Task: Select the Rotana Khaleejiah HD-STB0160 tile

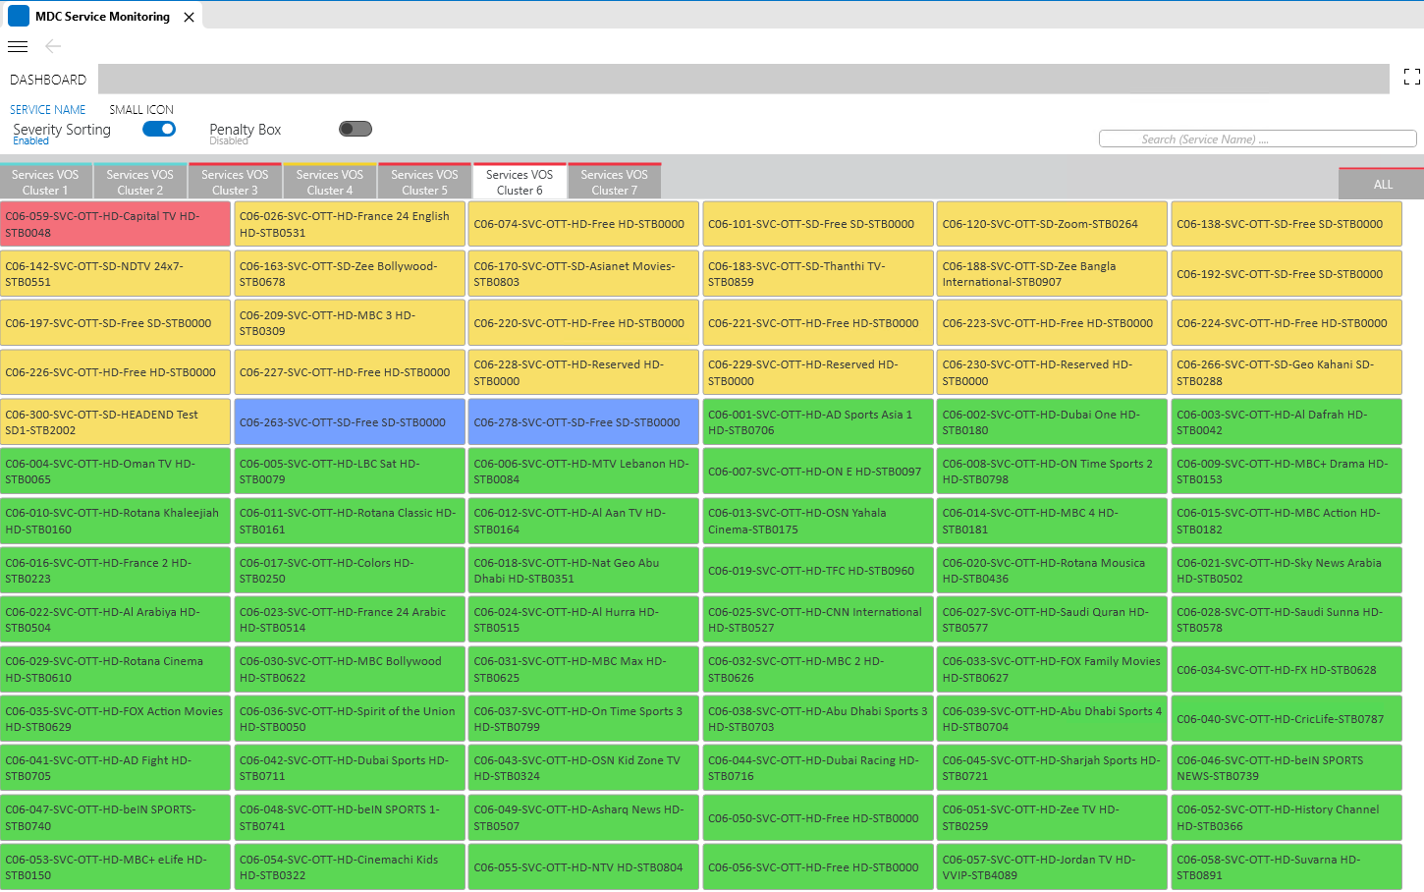Action: [x=116, y=522]
